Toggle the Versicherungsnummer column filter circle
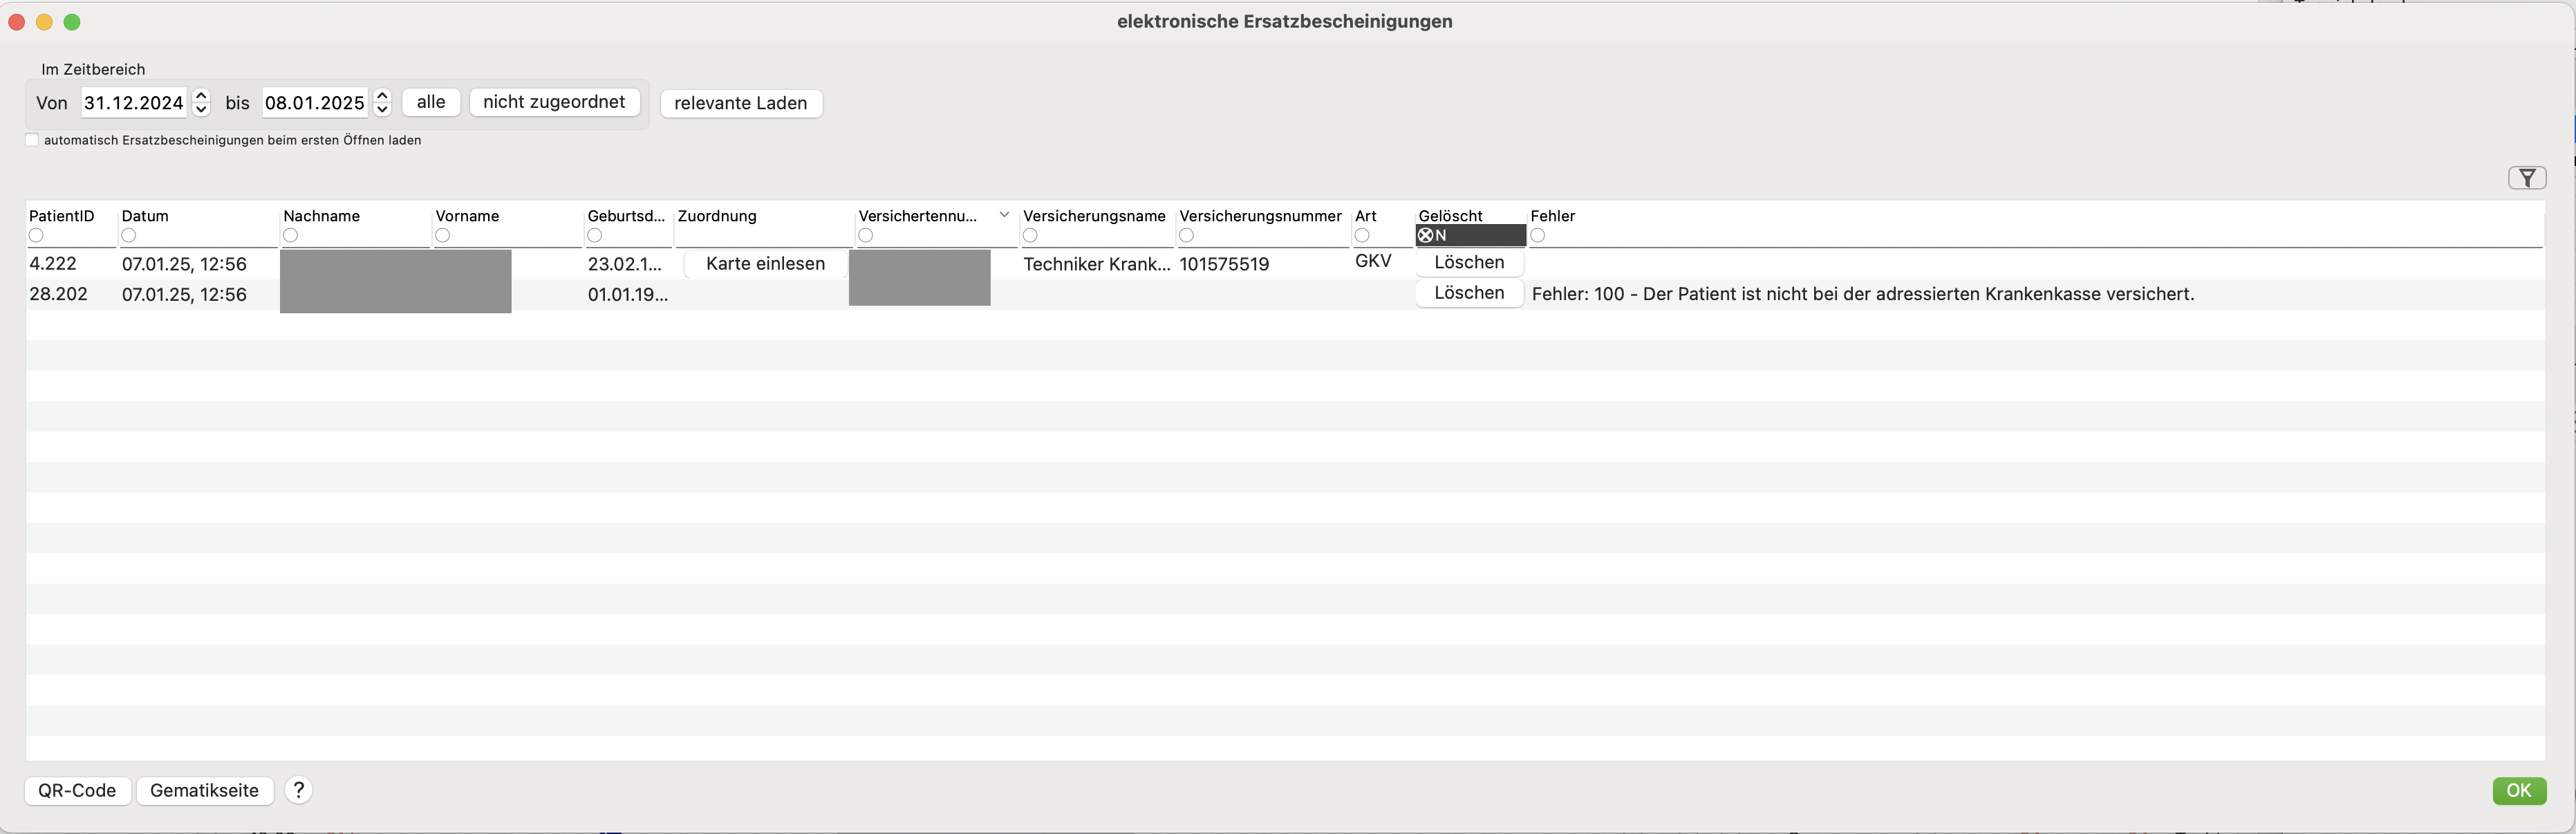2576x834 pixels. (x=1186, y=235)
